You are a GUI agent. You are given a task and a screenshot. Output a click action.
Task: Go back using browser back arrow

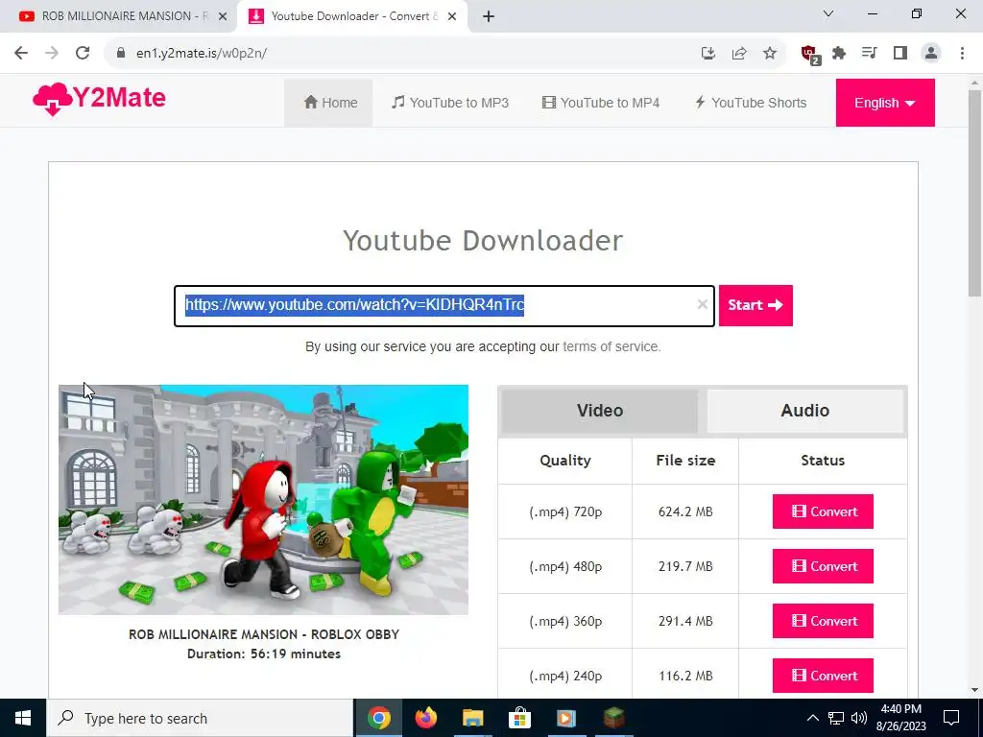(21, 53)
